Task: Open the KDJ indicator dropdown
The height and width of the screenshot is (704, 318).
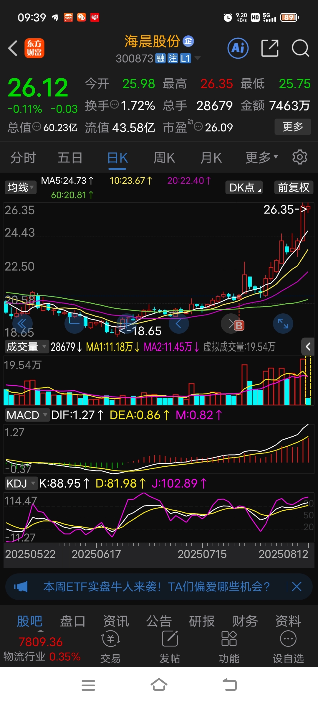Action: tap(21, 483)
